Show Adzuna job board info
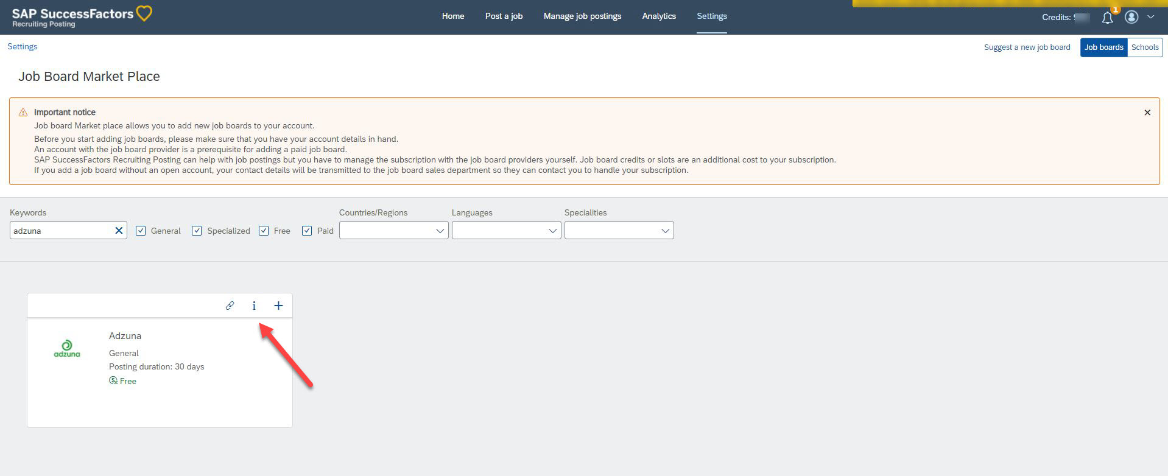Viewport: 1168px width, 476px height. pos(254,306)
